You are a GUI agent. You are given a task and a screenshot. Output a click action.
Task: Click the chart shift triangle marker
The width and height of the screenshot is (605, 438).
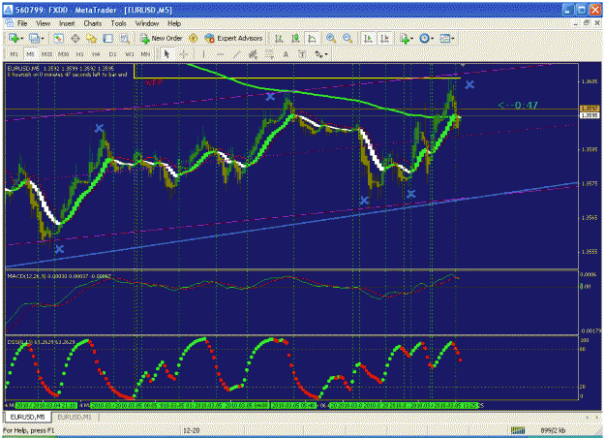click(x=463, y=65)
